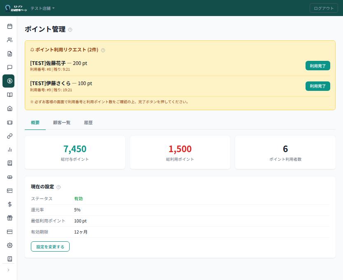
Task: Open the calendar icon in sidebar
Action: click(9, 26)
